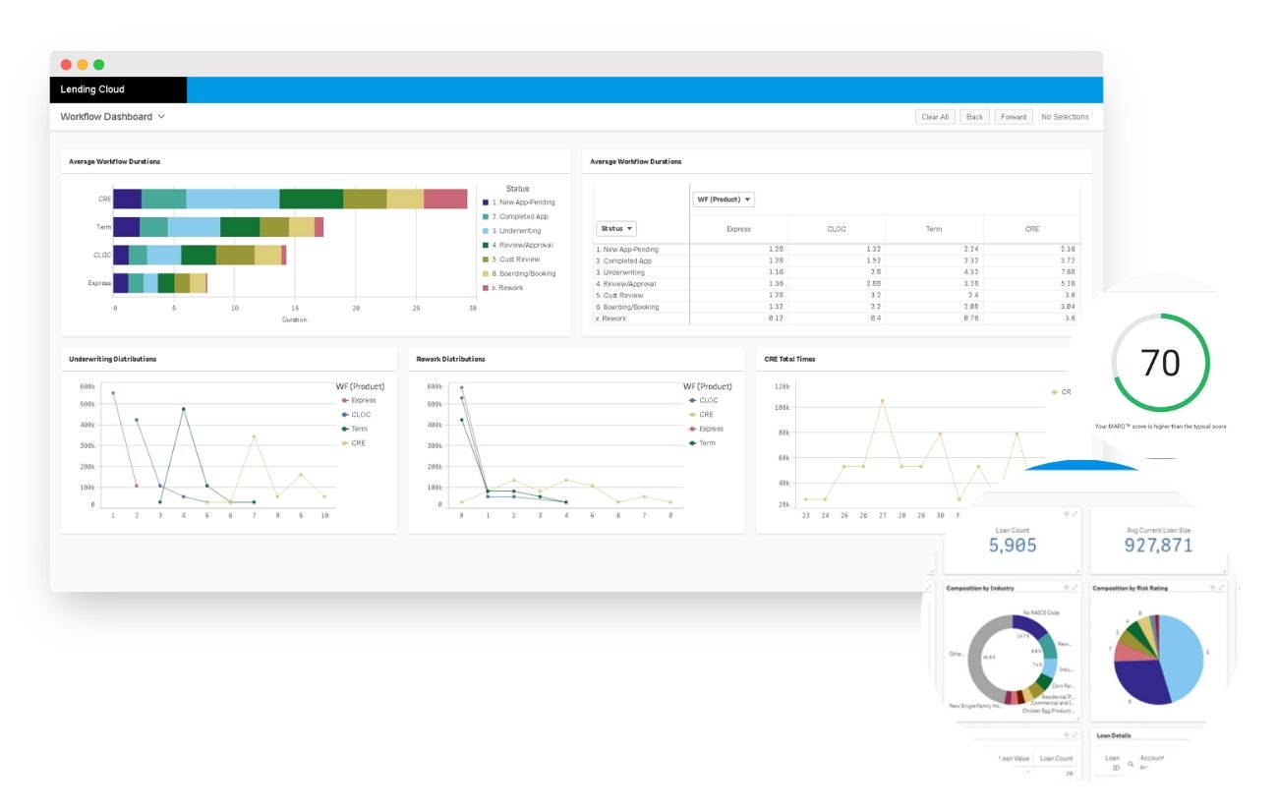Expand the Workflow Dashboard title chevron
The height and width of the screenshot is (811, 1278).
point(161,117)
